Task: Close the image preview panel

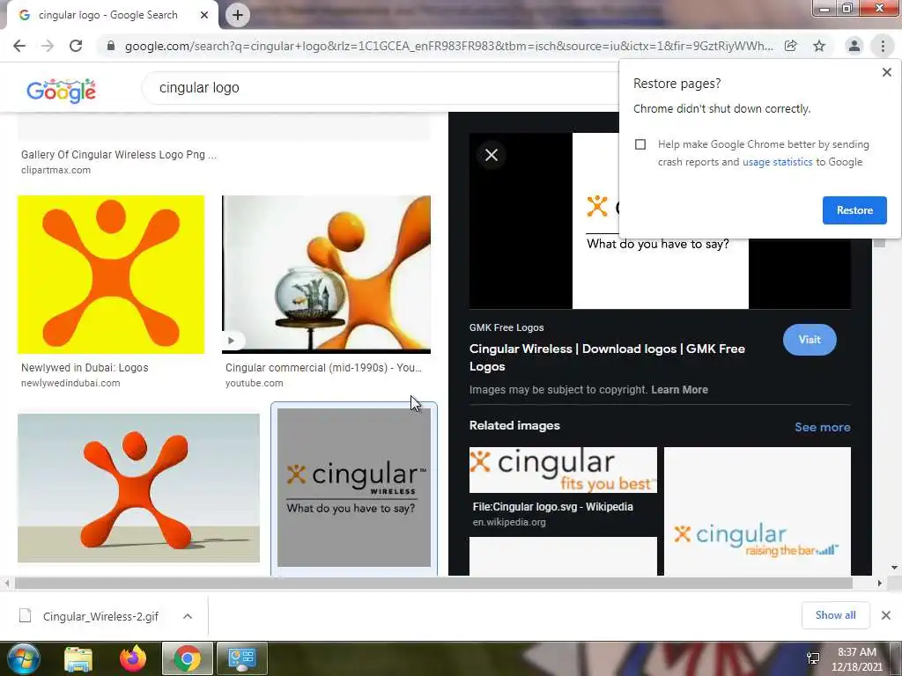Action: click(492, 155)
